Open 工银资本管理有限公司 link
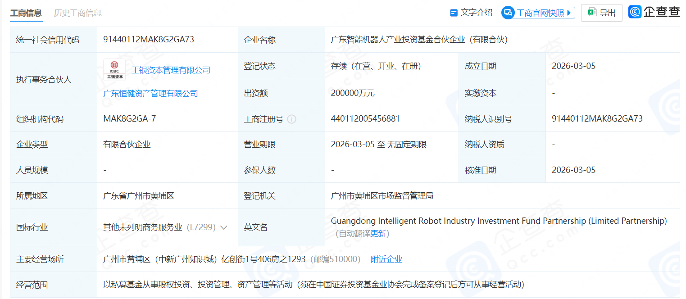Screen dimensions: 686x299 [171, 70]
